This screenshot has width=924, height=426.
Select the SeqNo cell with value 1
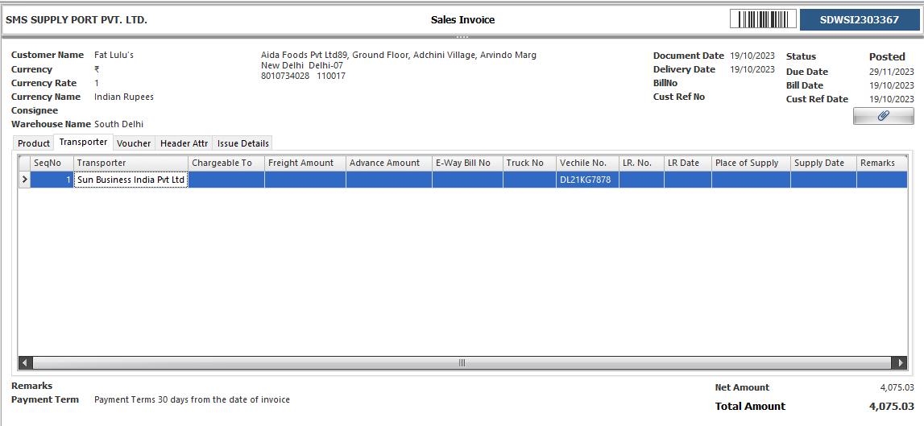52,180
